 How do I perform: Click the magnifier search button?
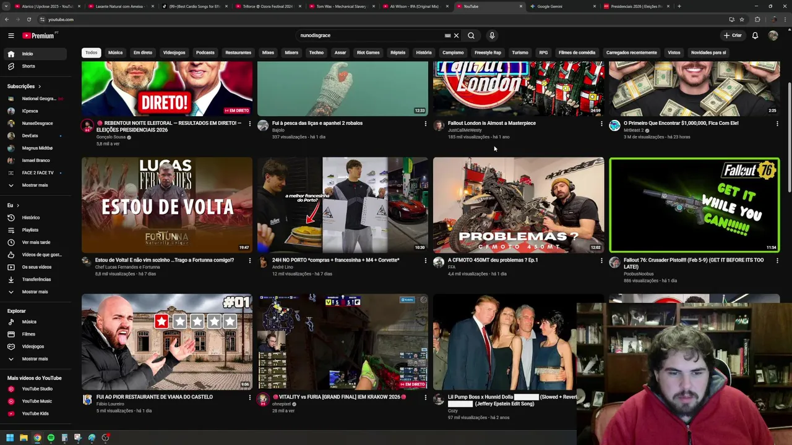[x=471, y=35]
